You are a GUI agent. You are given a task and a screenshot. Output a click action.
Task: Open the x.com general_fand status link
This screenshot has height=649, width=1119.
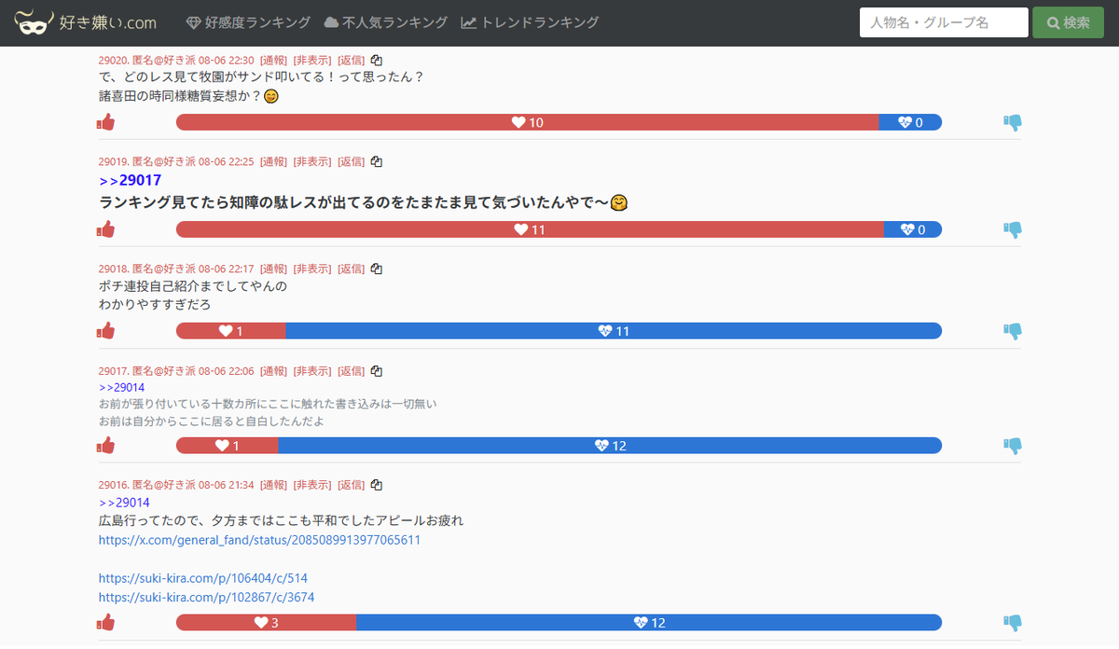click(x=259, y=540)
